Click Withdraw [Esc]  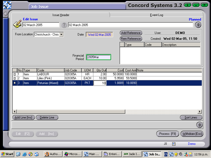pyautogui.click(x=192, y=134)
